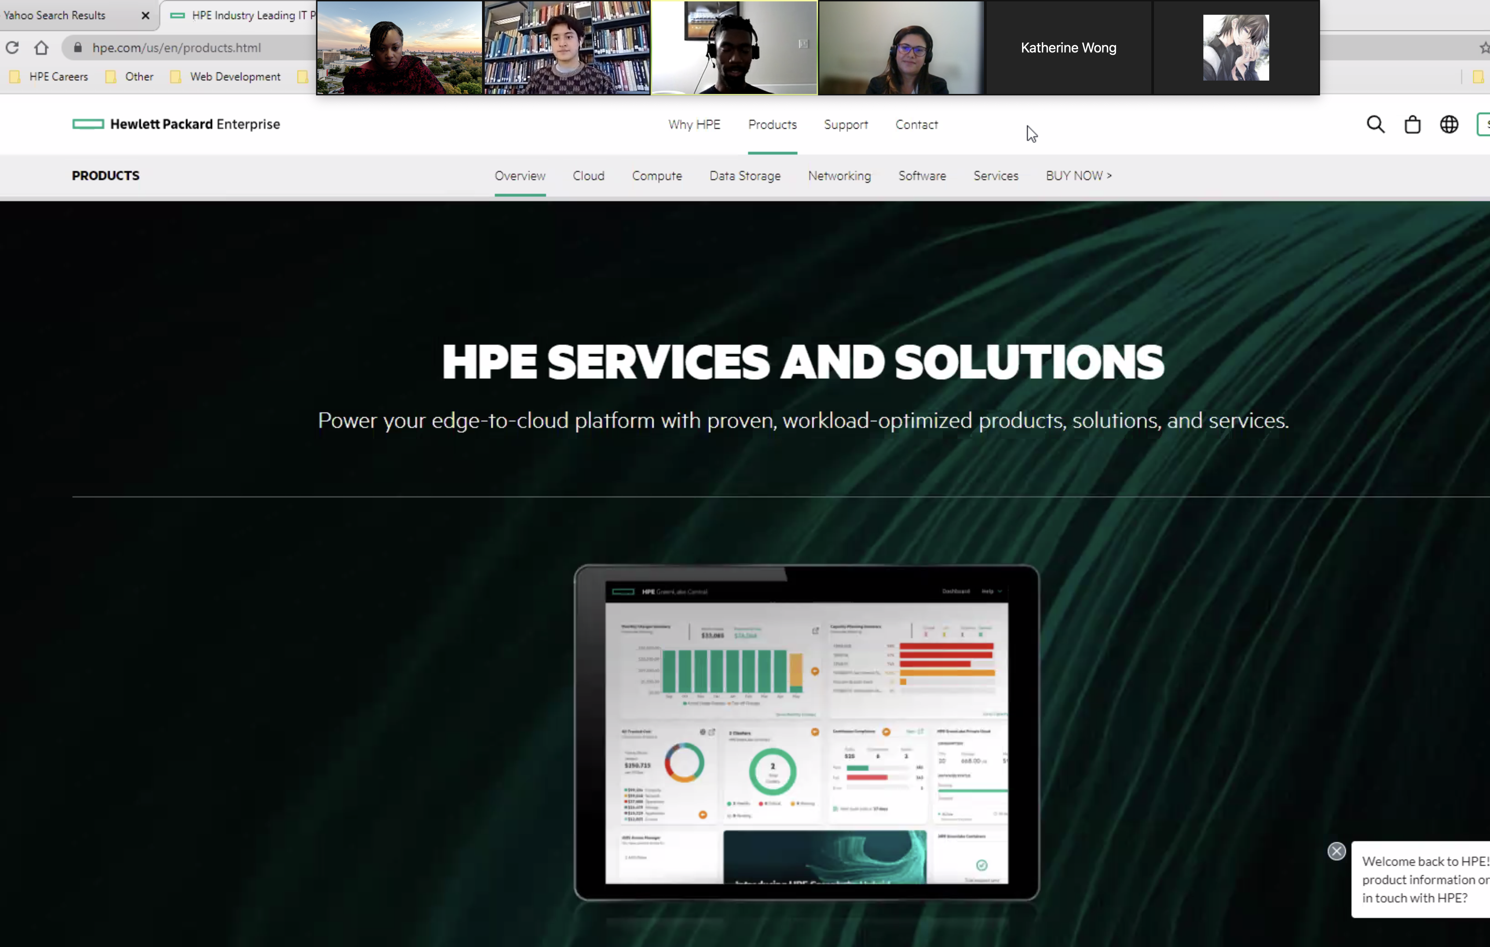
Task: Select the anime avatar participant tile
Action: tap(1236, 48)
